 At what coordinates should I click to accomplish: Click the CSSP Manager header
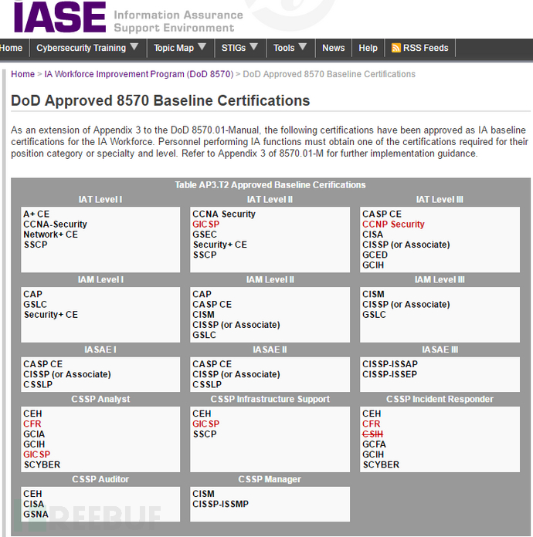tap(270, 479)
